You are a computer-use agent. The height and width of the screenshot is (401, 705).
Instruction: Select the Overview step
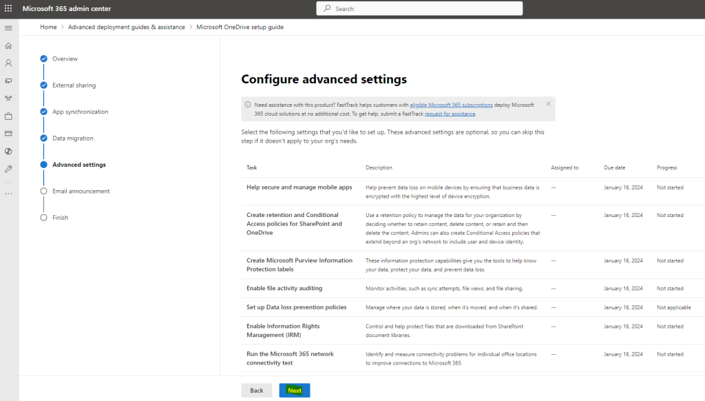[65, 59]
